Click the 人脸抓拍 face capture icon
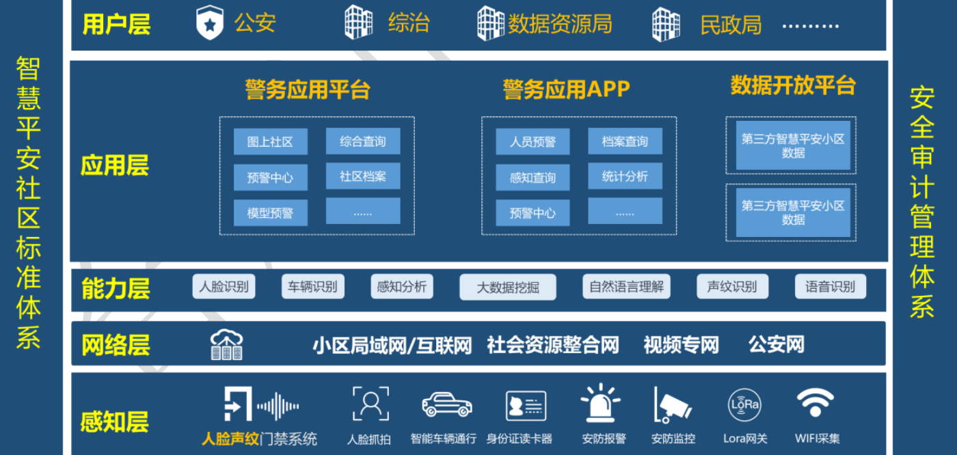Image resolution: width=957 pixels, height=455 pixels. [370, 403]
